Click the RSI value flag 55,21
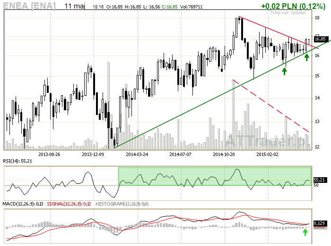Viewport: 331px width, 246px height. tap(320, 180)
